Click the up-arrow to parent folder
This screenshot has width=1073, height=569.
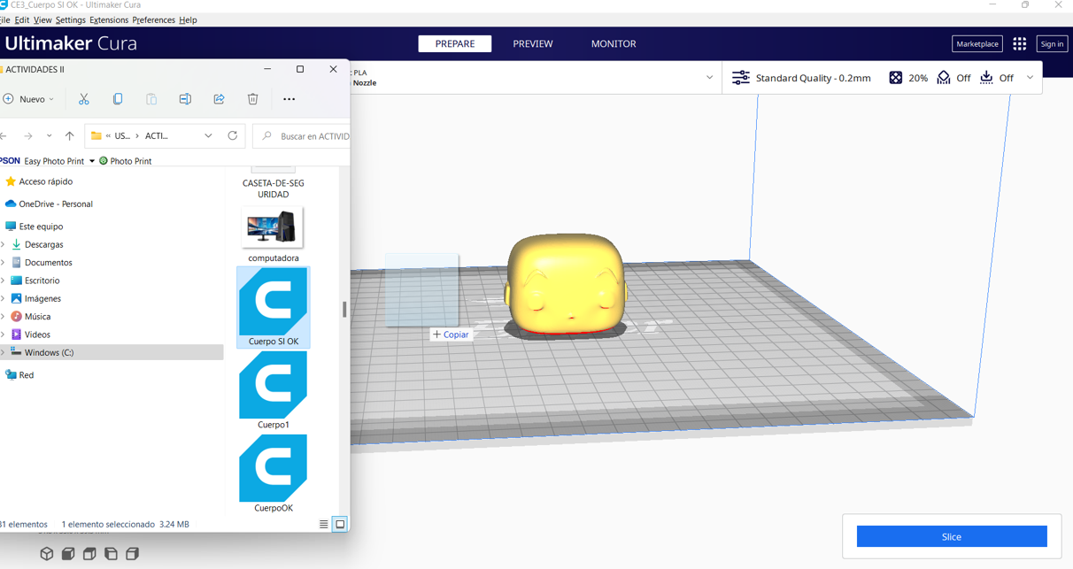pyautogui.click(x=69, y=136)
